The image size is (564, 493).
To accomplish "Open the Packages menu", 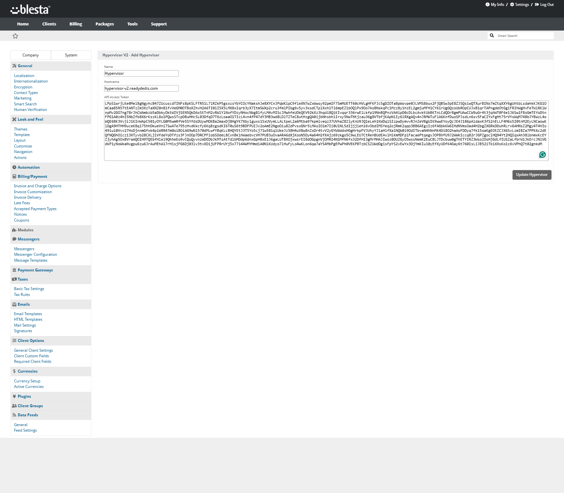I will pos(104,24).
